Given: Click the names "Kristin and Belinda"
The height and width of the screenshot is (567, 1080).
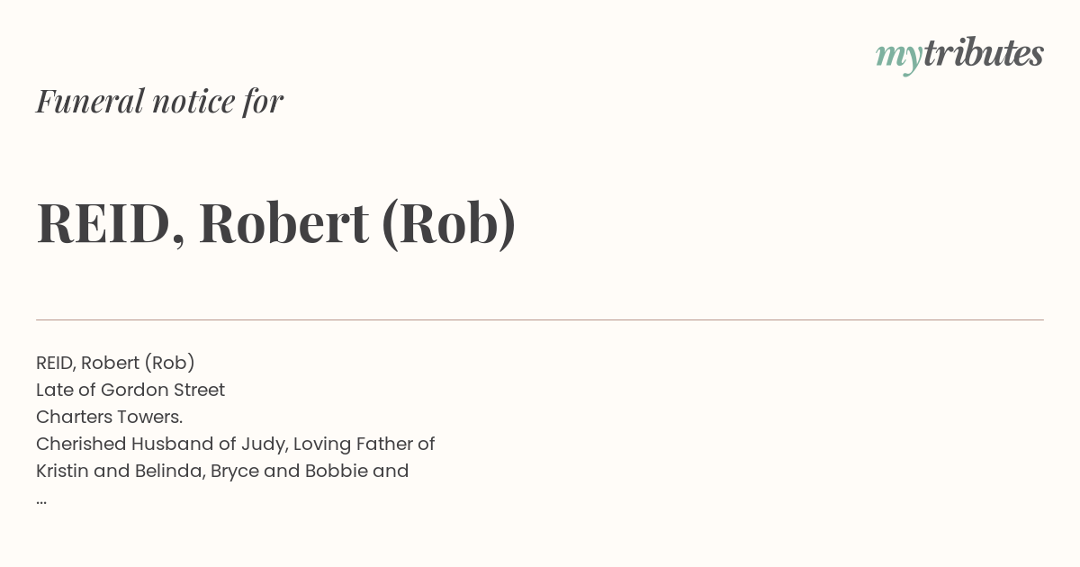Looking at the screenshot, I should coord(121,471).
